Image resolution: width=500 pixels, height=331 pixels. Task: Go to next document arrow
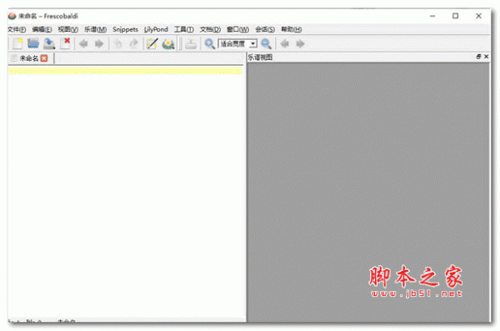(x=99, y=43)
